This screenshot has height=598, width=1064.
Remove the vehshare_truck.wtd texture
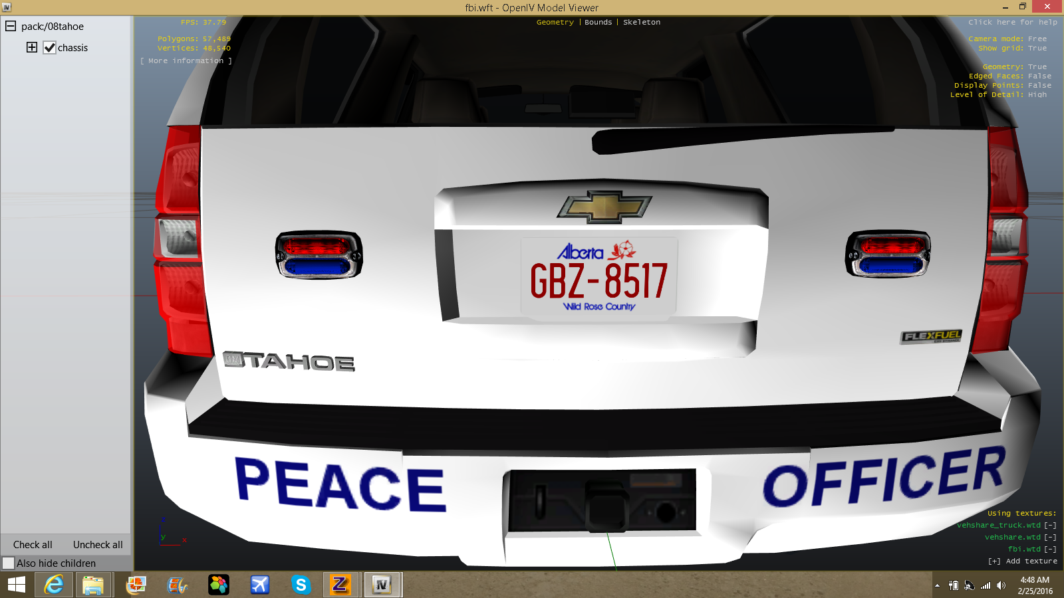tap(1050, 525)
